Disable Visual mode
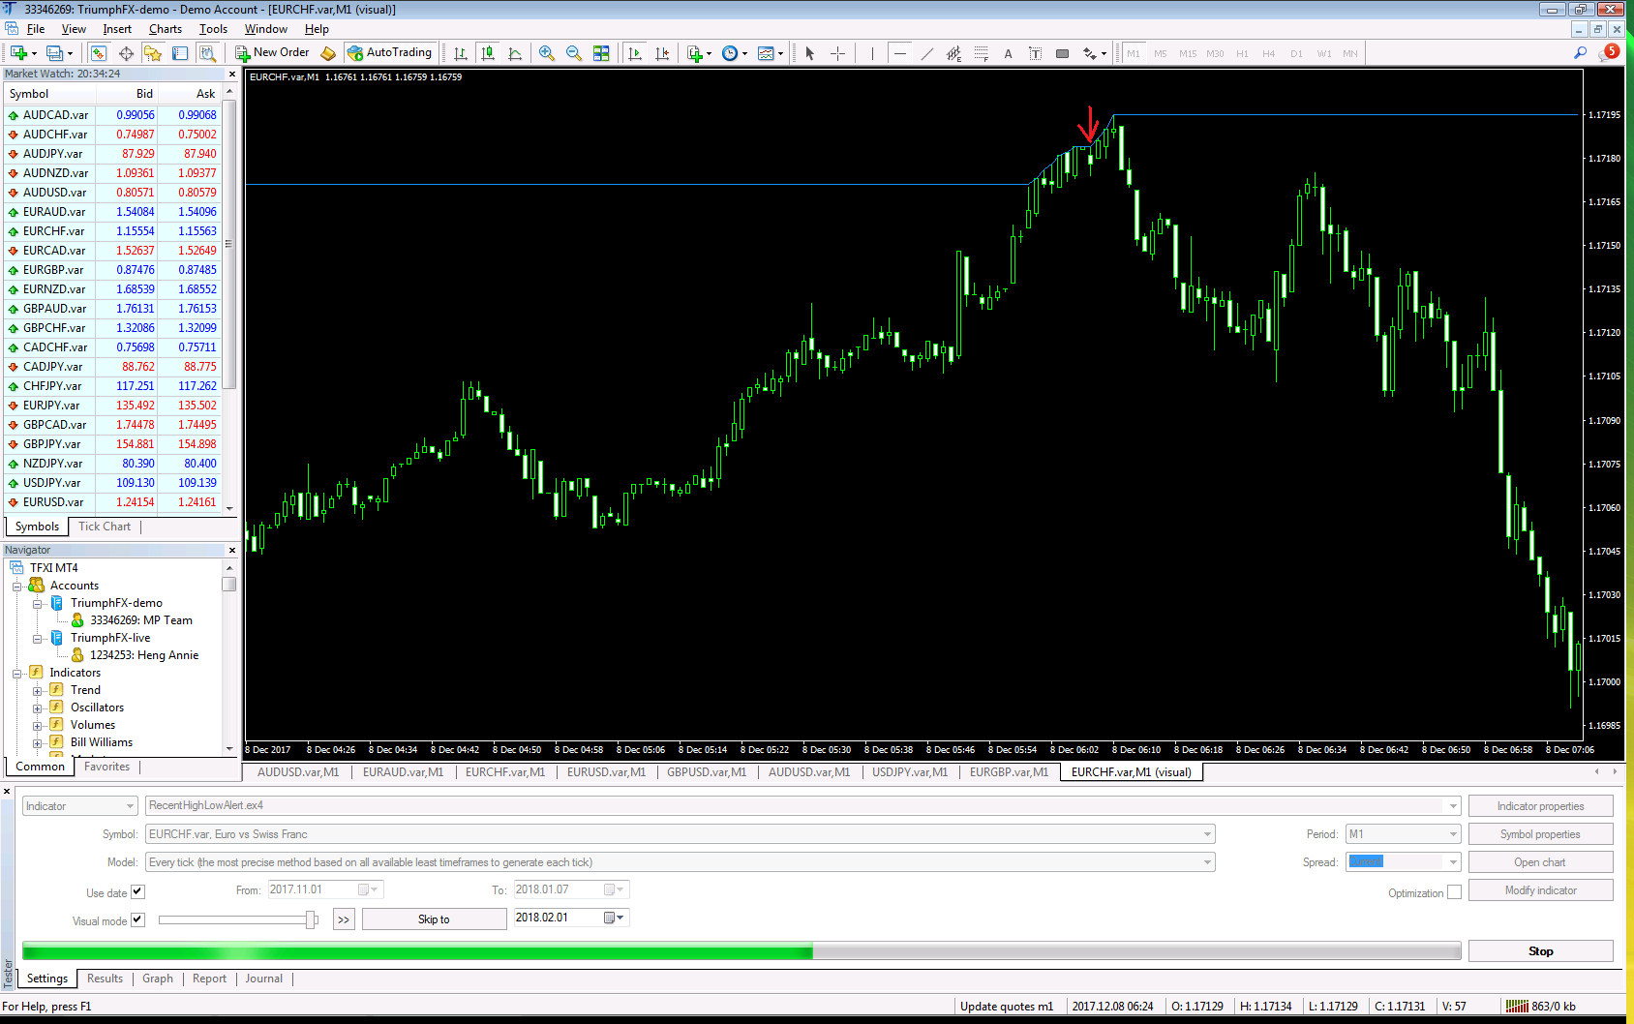This screenshot has height=1024, width=1634. coord(137,919)
